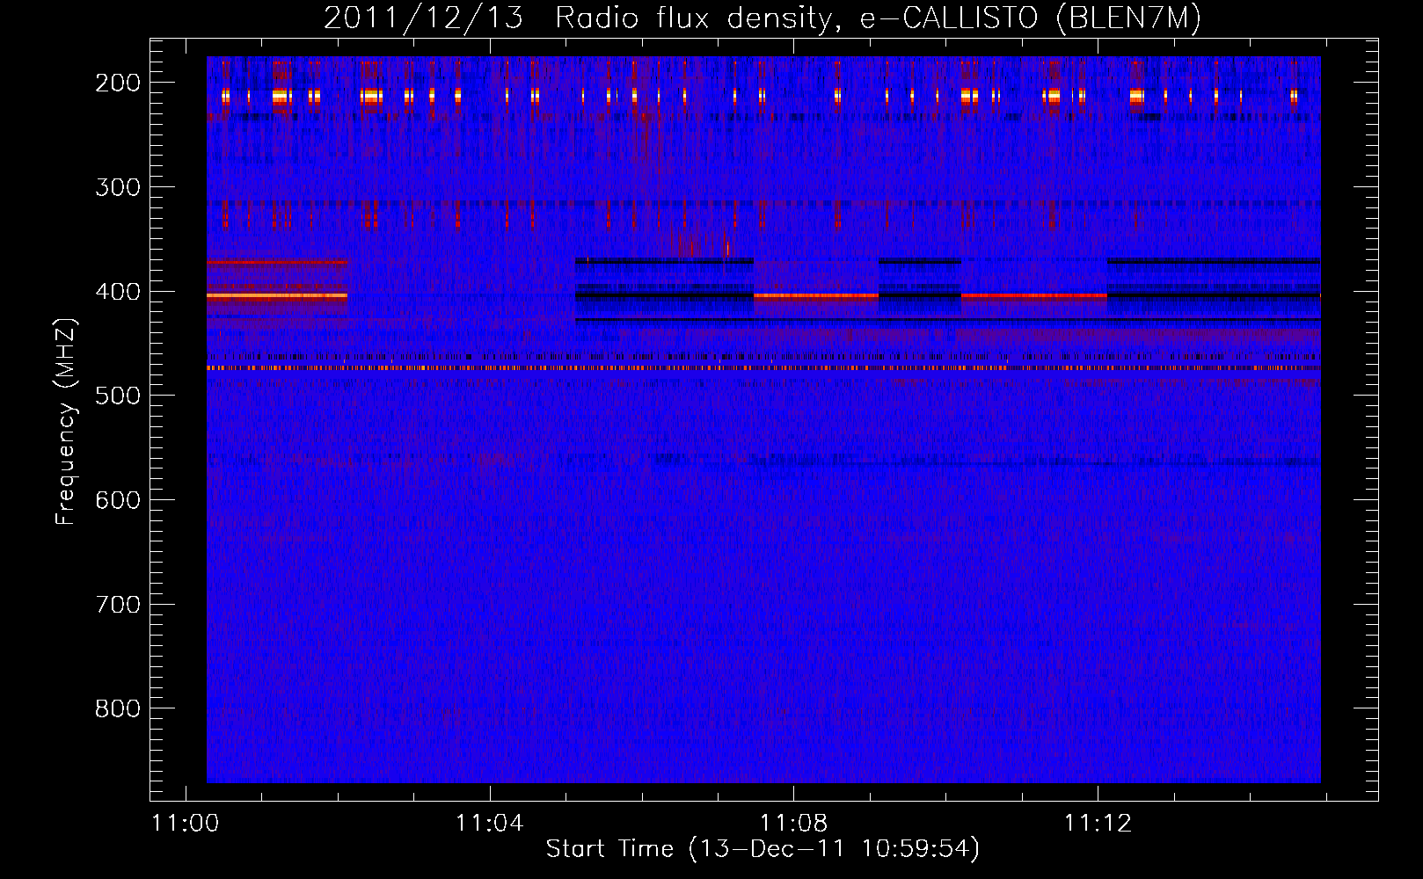Click the "800" frequency tick label
Screen dimensions: 1423x879
(x=118, y=708)
